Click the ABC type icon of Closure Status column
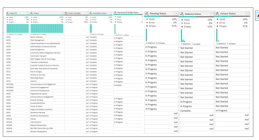The image size is (259, 140). coord(217,13)
